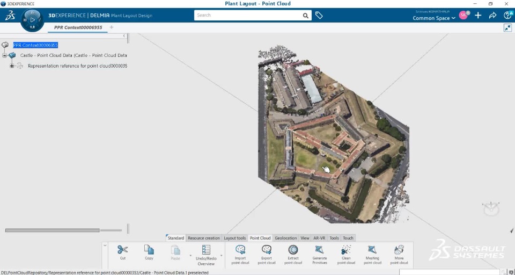The width and height of the screenshot is (515, 275).
Task: Switch to the View tab
Action: pos(305,238)
